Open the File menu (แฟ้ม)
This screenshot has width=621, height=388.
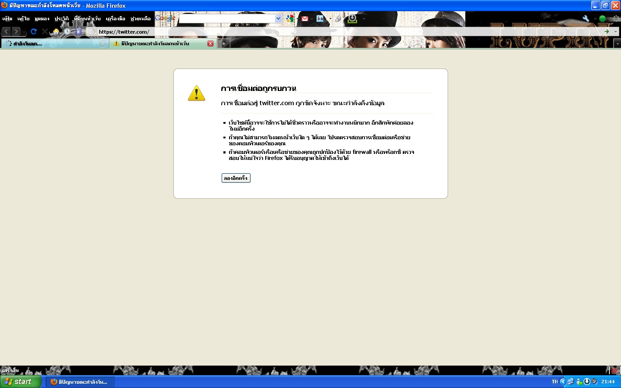click(7, 19)
